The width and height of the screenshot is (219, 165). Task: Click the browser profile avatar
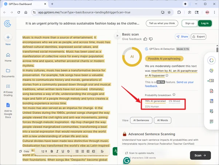tap(207, 12)
